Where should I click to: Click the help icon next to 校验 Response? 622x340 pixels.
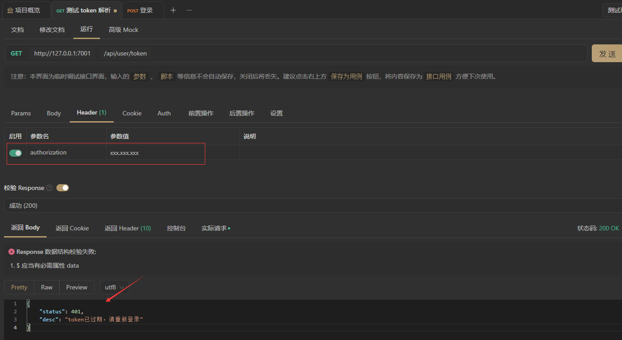point(49,188)
